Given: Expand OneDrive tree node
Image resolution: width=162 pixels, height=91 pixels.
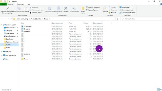Looking at the screenshot, I should [1, 51].
